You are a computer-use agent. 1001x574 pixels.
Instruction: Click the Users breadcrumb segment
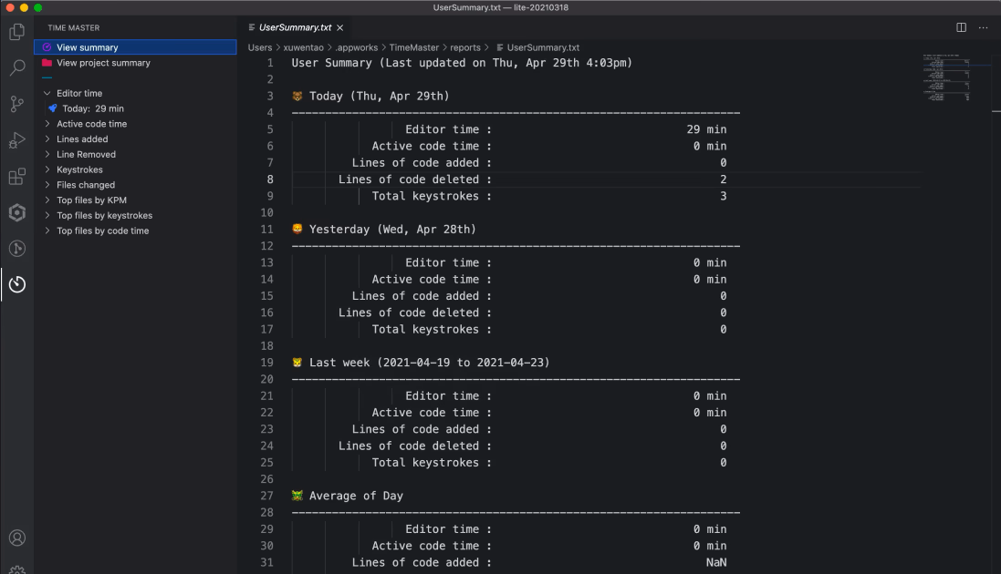coord(260,47)
